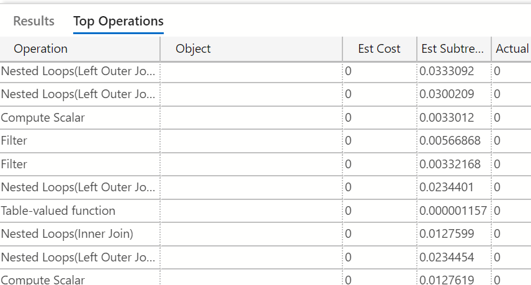The height and width of the screenshot is (285, 531).
Task: Select the 0.0127599 subtree cost cell
Action: point(447,234)
